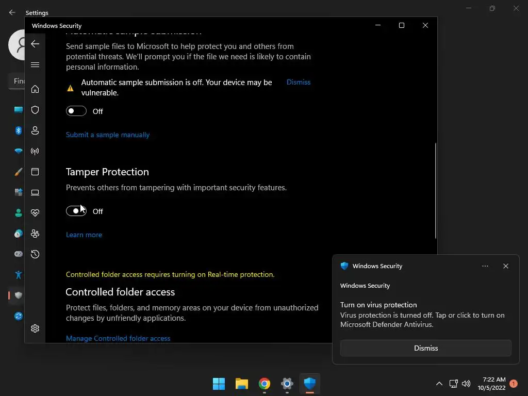Image resolution: width=528 pixels, height=396 pixels.
Task: Open Google Chrome from taskbar
Action: click(265, 384)
